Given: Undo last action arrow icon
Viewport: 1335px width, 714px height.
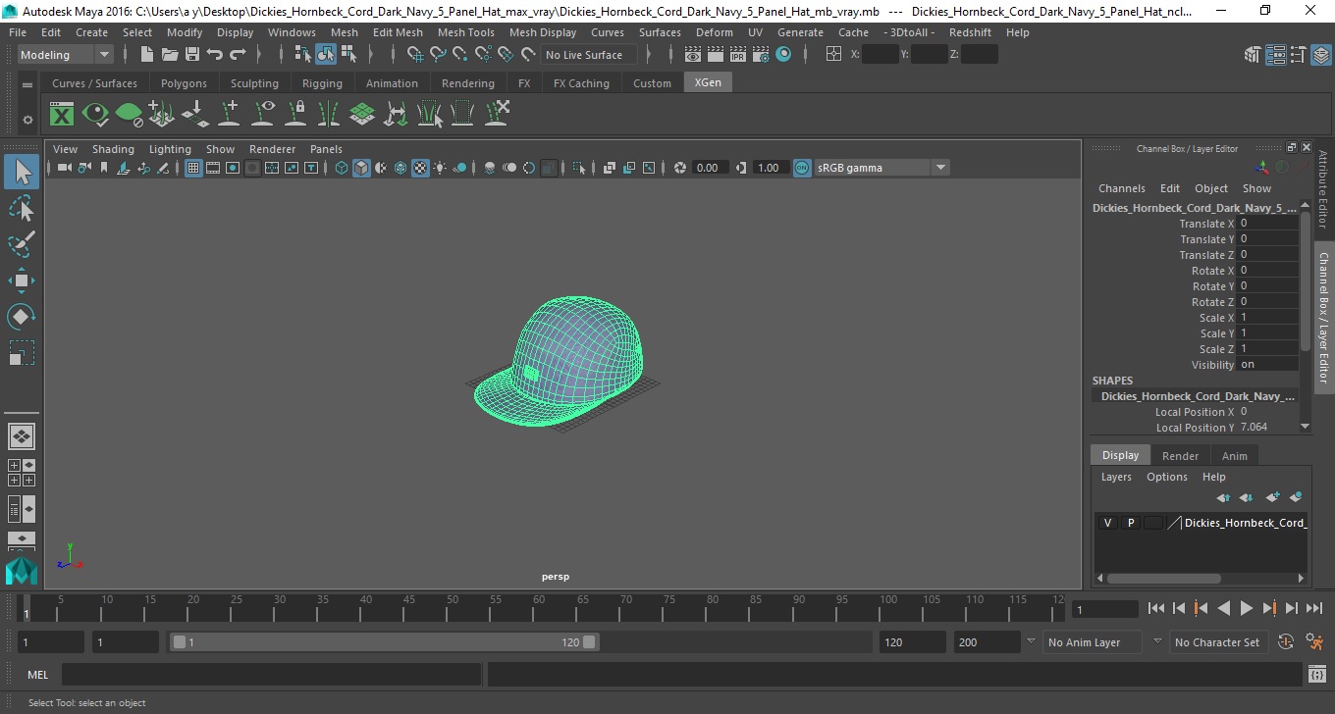Looking at the screenshot, I should pos(215,55).
